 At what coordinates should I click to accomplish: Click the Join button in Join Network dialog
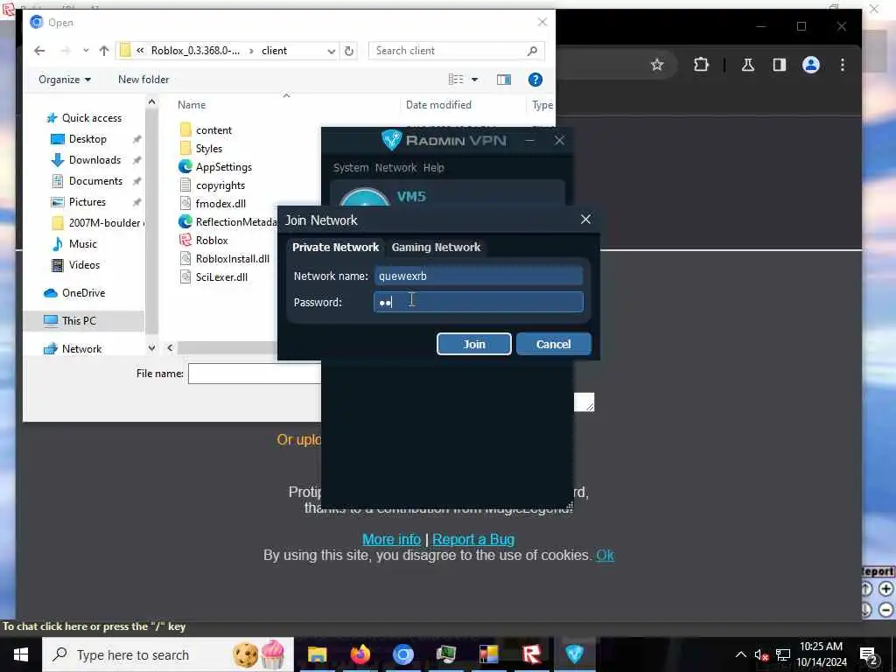[x=473, y=344]
